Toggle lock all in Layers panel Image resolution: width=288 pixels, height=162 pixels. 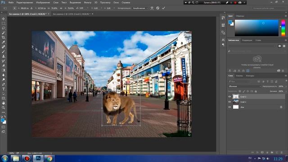[x=256, y=91]
